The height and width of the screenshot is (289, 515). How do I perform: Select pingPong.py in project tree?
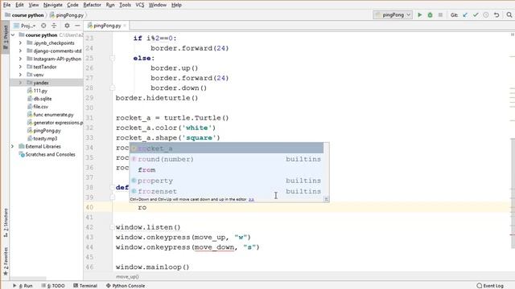[x=47, y=130]
